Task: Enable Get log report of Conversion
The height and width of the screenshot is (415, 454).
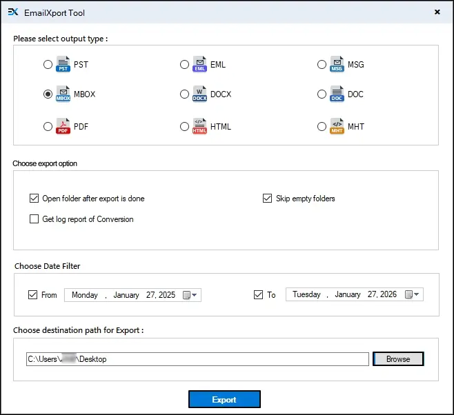Action: click(34, 219)
